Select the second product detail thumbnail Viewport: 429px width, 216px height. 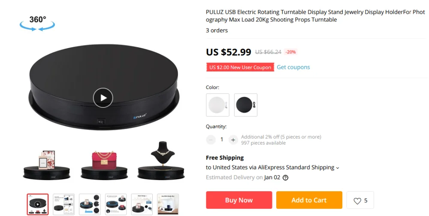[x=64, y=204]
